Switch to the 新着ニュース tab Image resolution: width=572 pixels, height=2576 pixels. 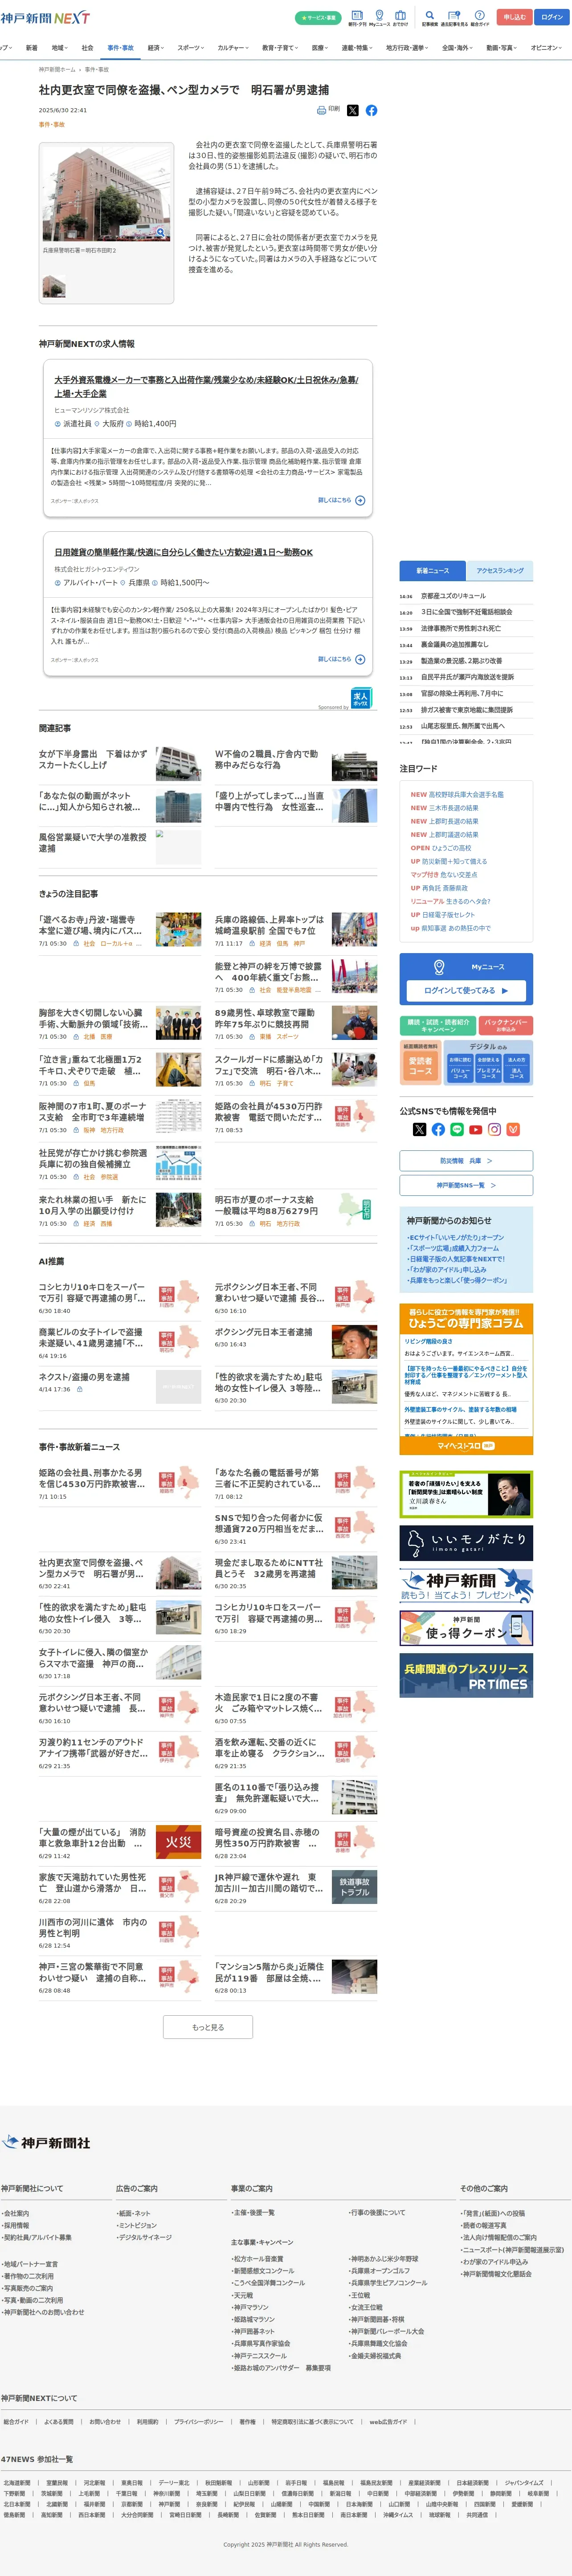pos(433,570)
